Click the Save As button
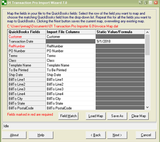The width and height of the screenshot is (160, 142). click(117, 116)
